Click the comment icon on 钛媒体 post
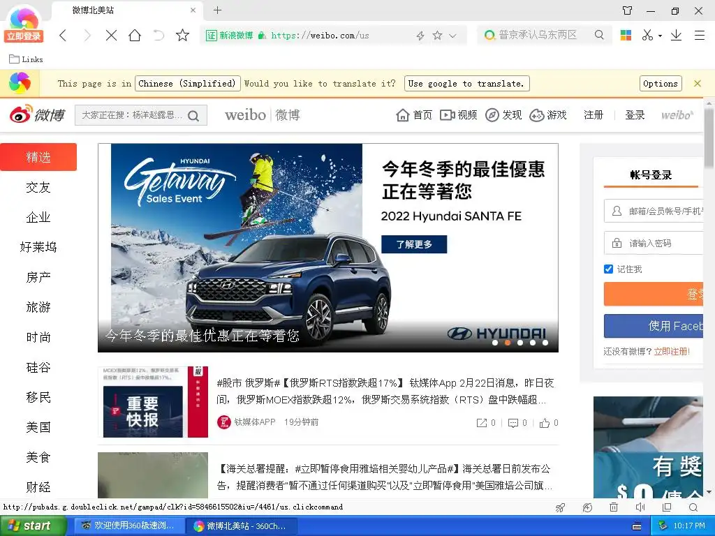 point(513,423)
